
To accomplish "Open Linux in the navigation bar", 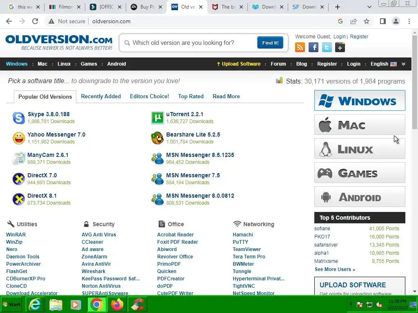I will tap(64, 64).
